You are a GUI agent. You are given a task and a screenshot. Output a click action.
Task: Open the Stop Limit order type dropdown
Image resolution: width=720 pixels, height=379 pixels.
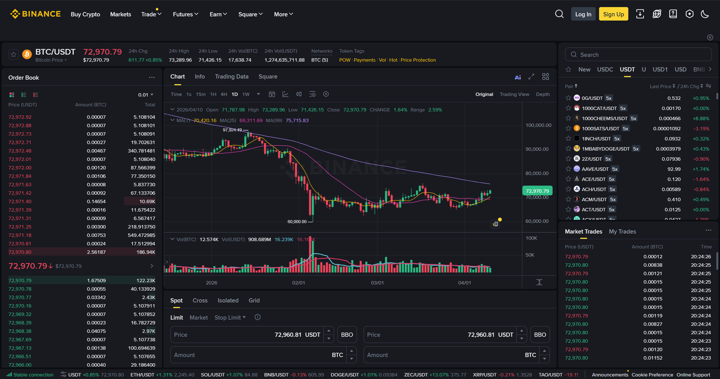point(230,318)
